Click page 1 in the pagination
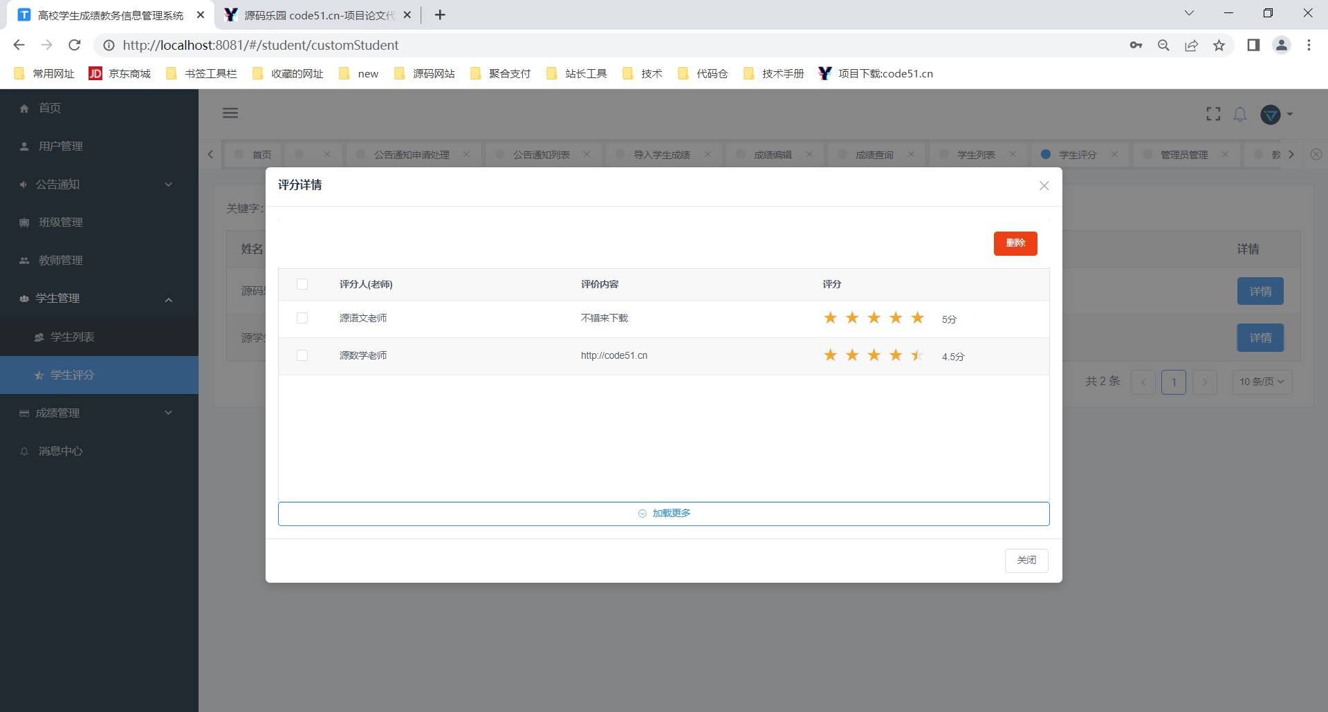Screen dimensions: 1328x712 [1174, 382]
